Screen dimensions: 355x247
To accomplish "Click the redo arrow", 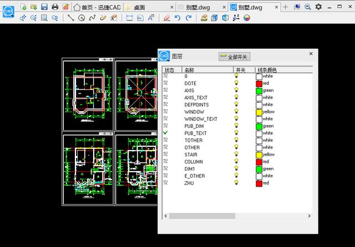I will (x=189, y=18).
